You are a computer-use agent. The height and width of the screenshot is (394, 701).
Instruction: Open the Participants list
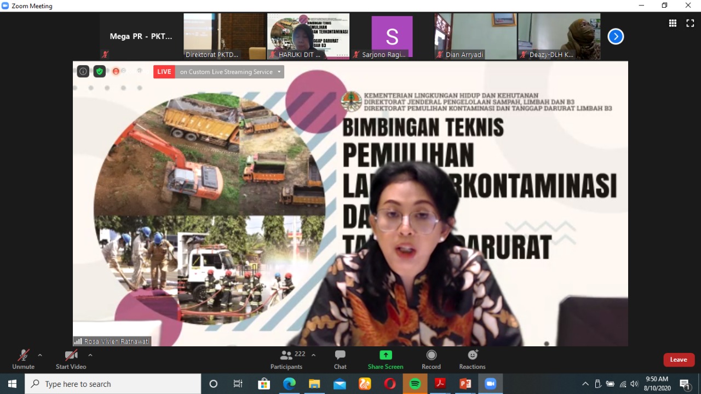coord(286,359)
